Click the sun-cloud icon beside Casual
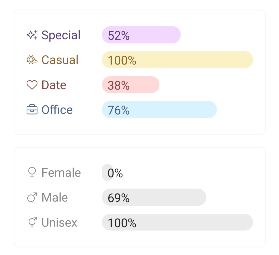 tap(32, 60)
